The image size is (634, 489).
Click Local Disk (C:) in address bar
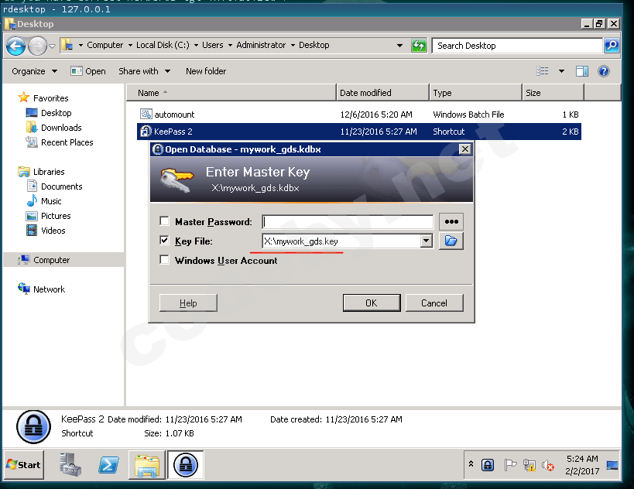(x=163, y=45)
